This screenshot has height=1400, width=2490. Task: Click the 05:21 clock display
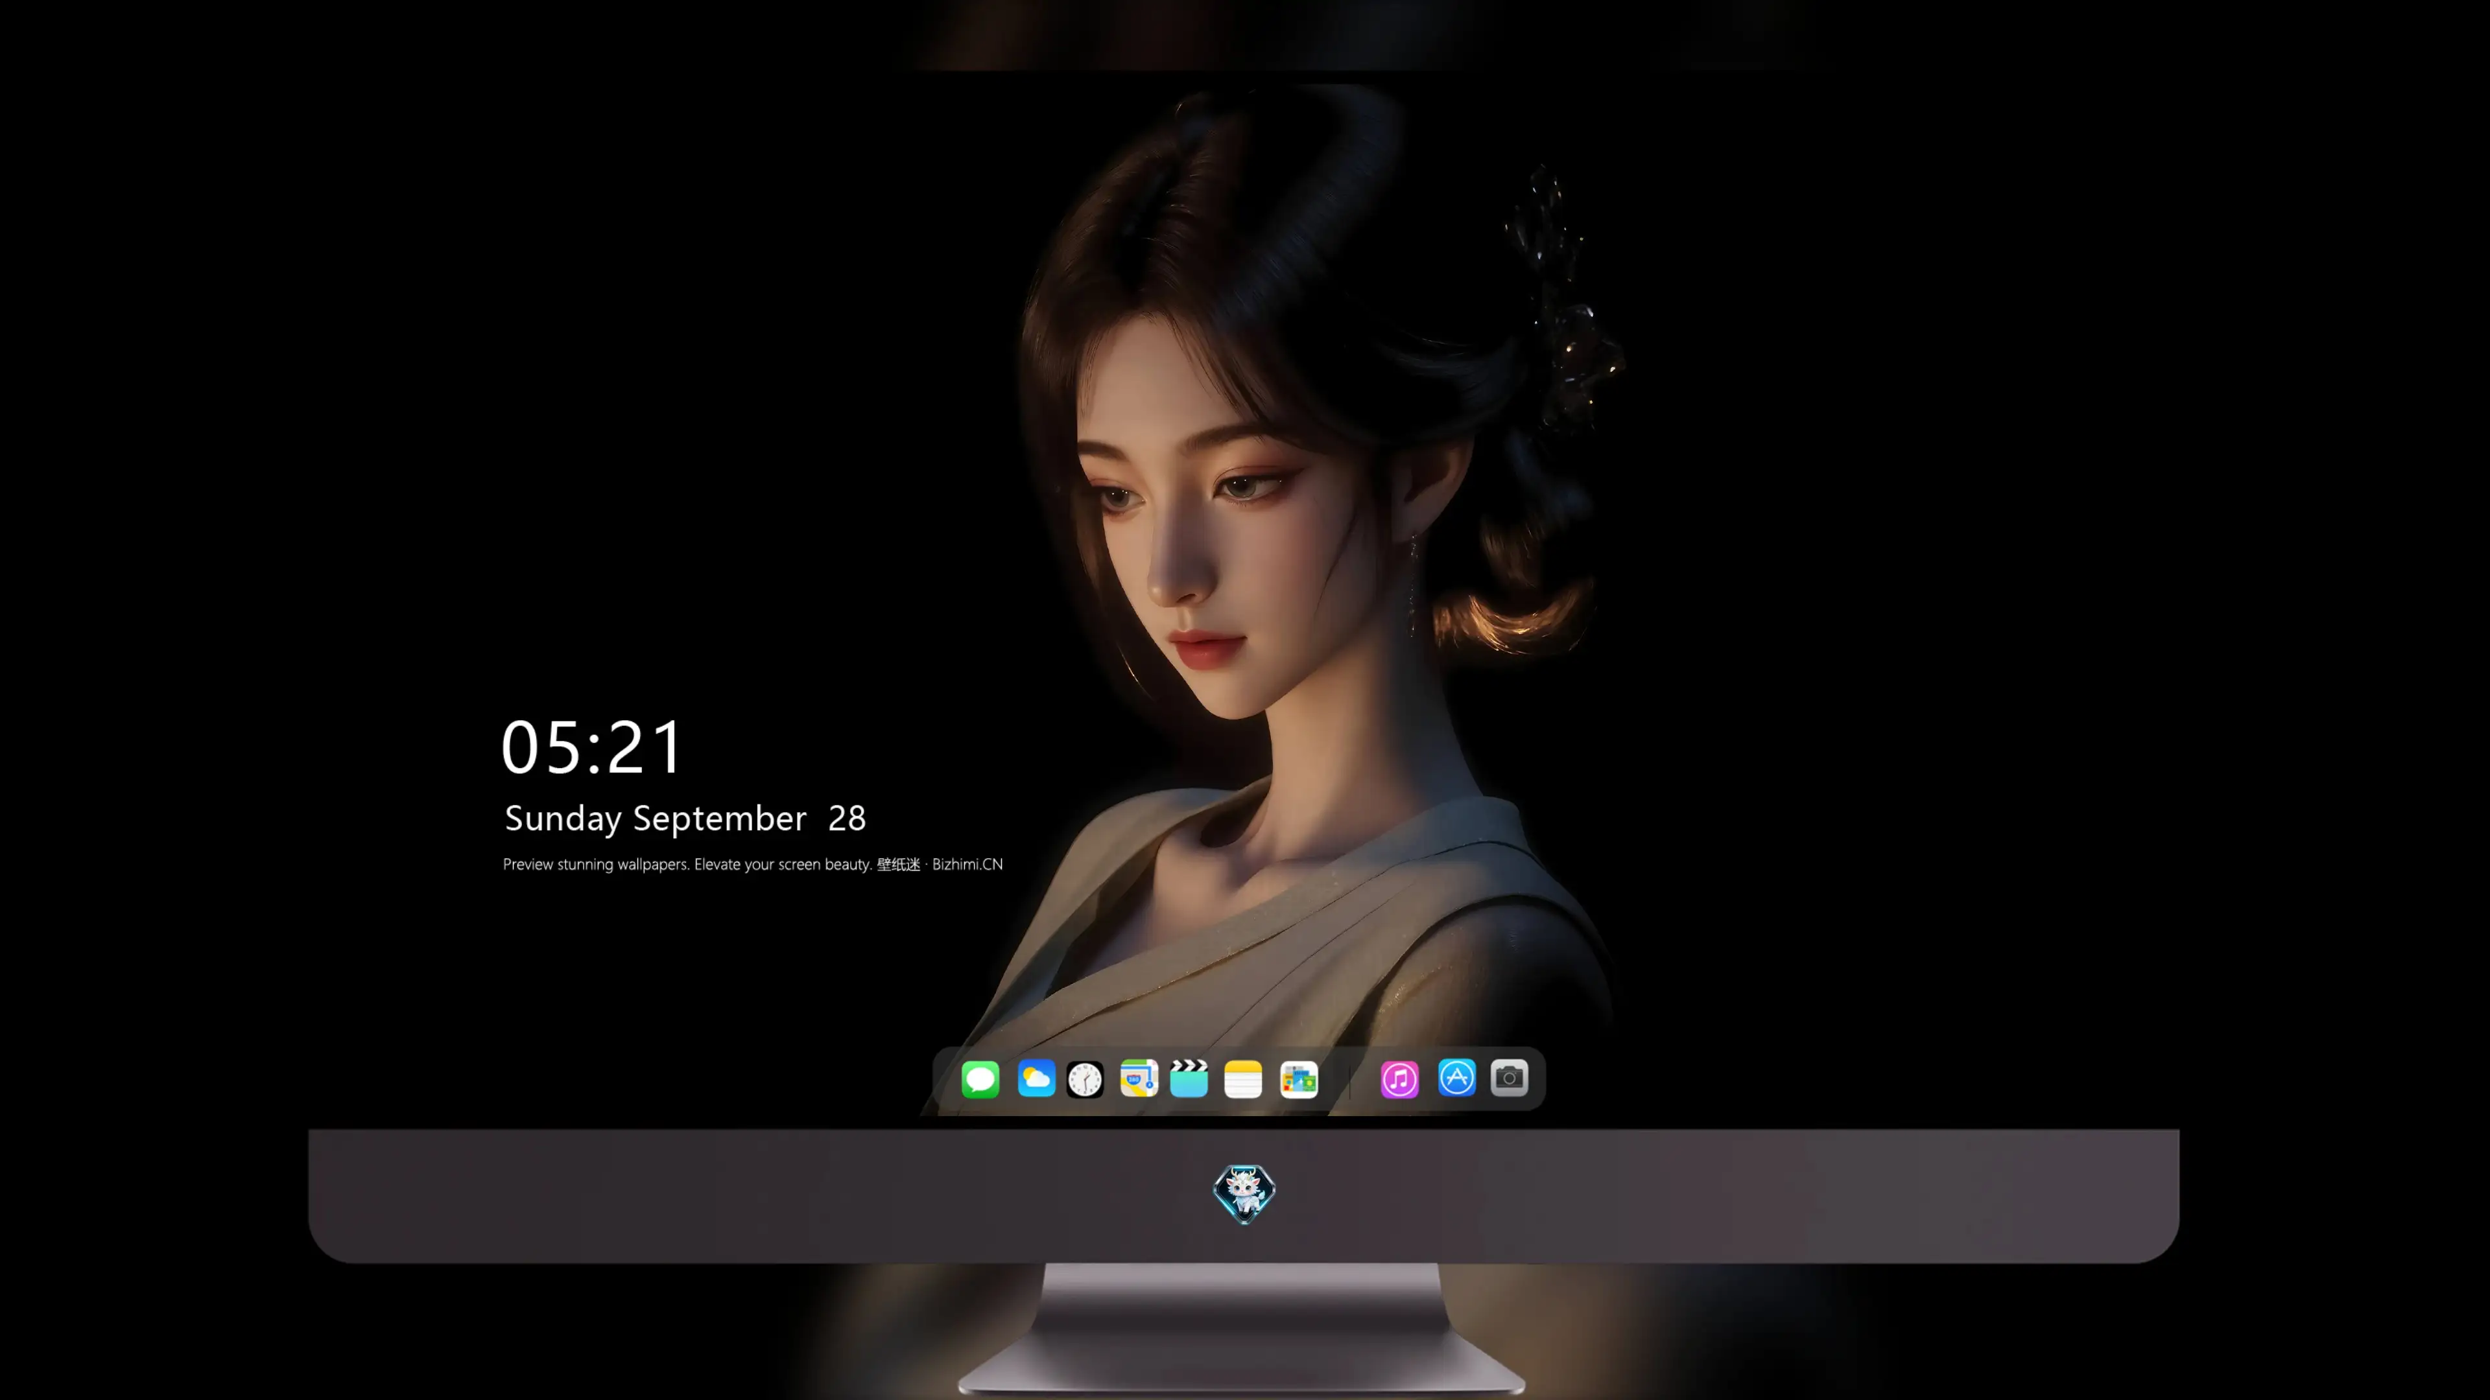click(x=591, y=747)
